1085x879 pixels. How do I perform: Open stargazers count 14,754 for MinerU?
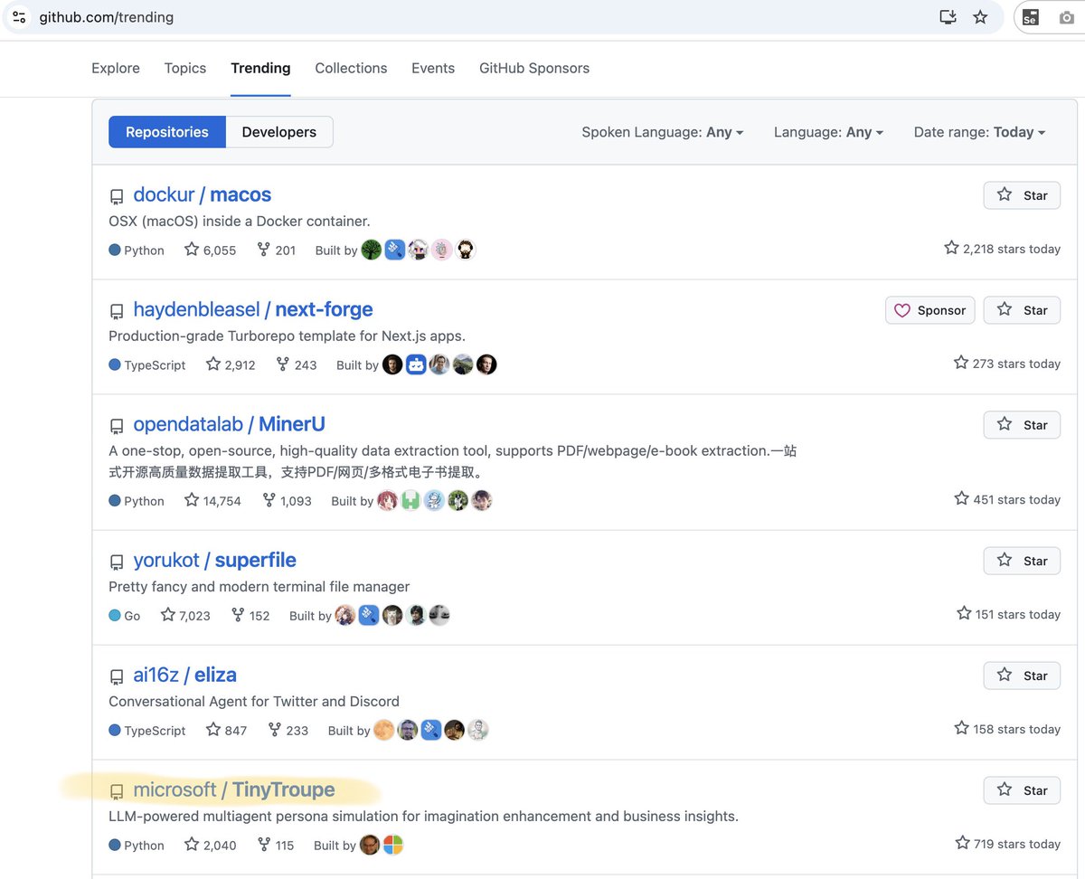[212, 500]
